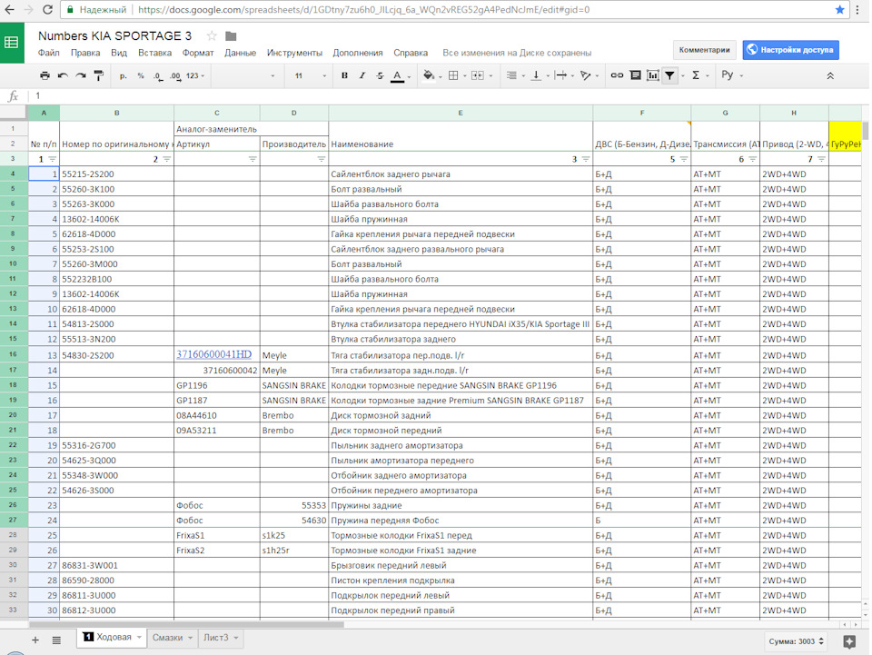Click the Explore button at bottom right
Image resolution: width=872 pixels, height=655 pixels.
point(849,641)
